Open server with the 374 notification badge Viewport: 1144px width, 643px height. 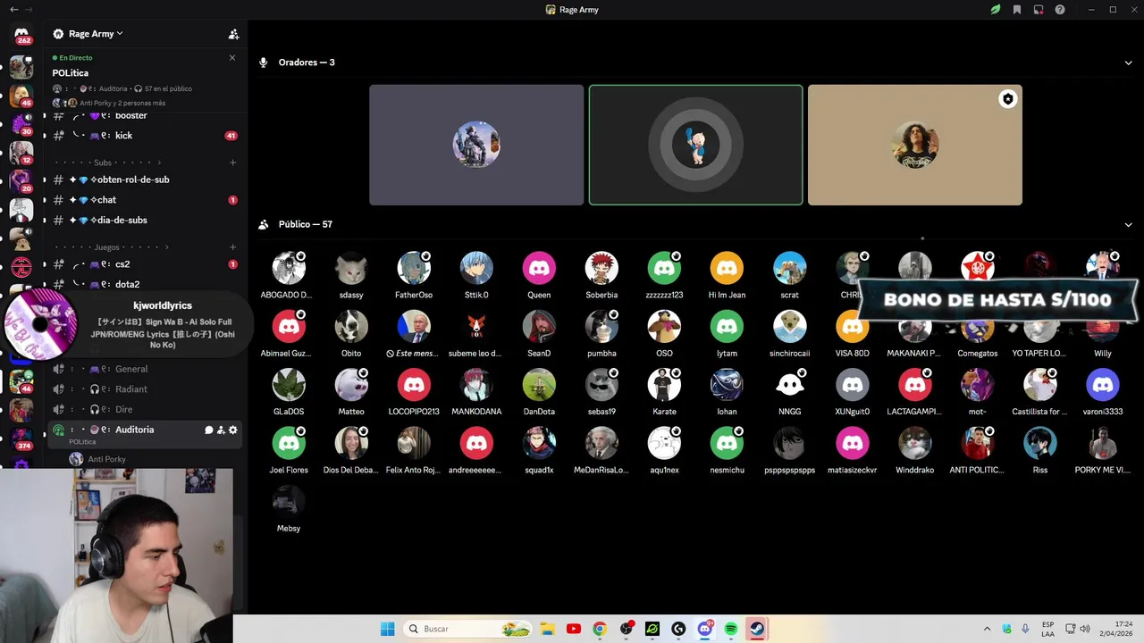tap(21, 438)
